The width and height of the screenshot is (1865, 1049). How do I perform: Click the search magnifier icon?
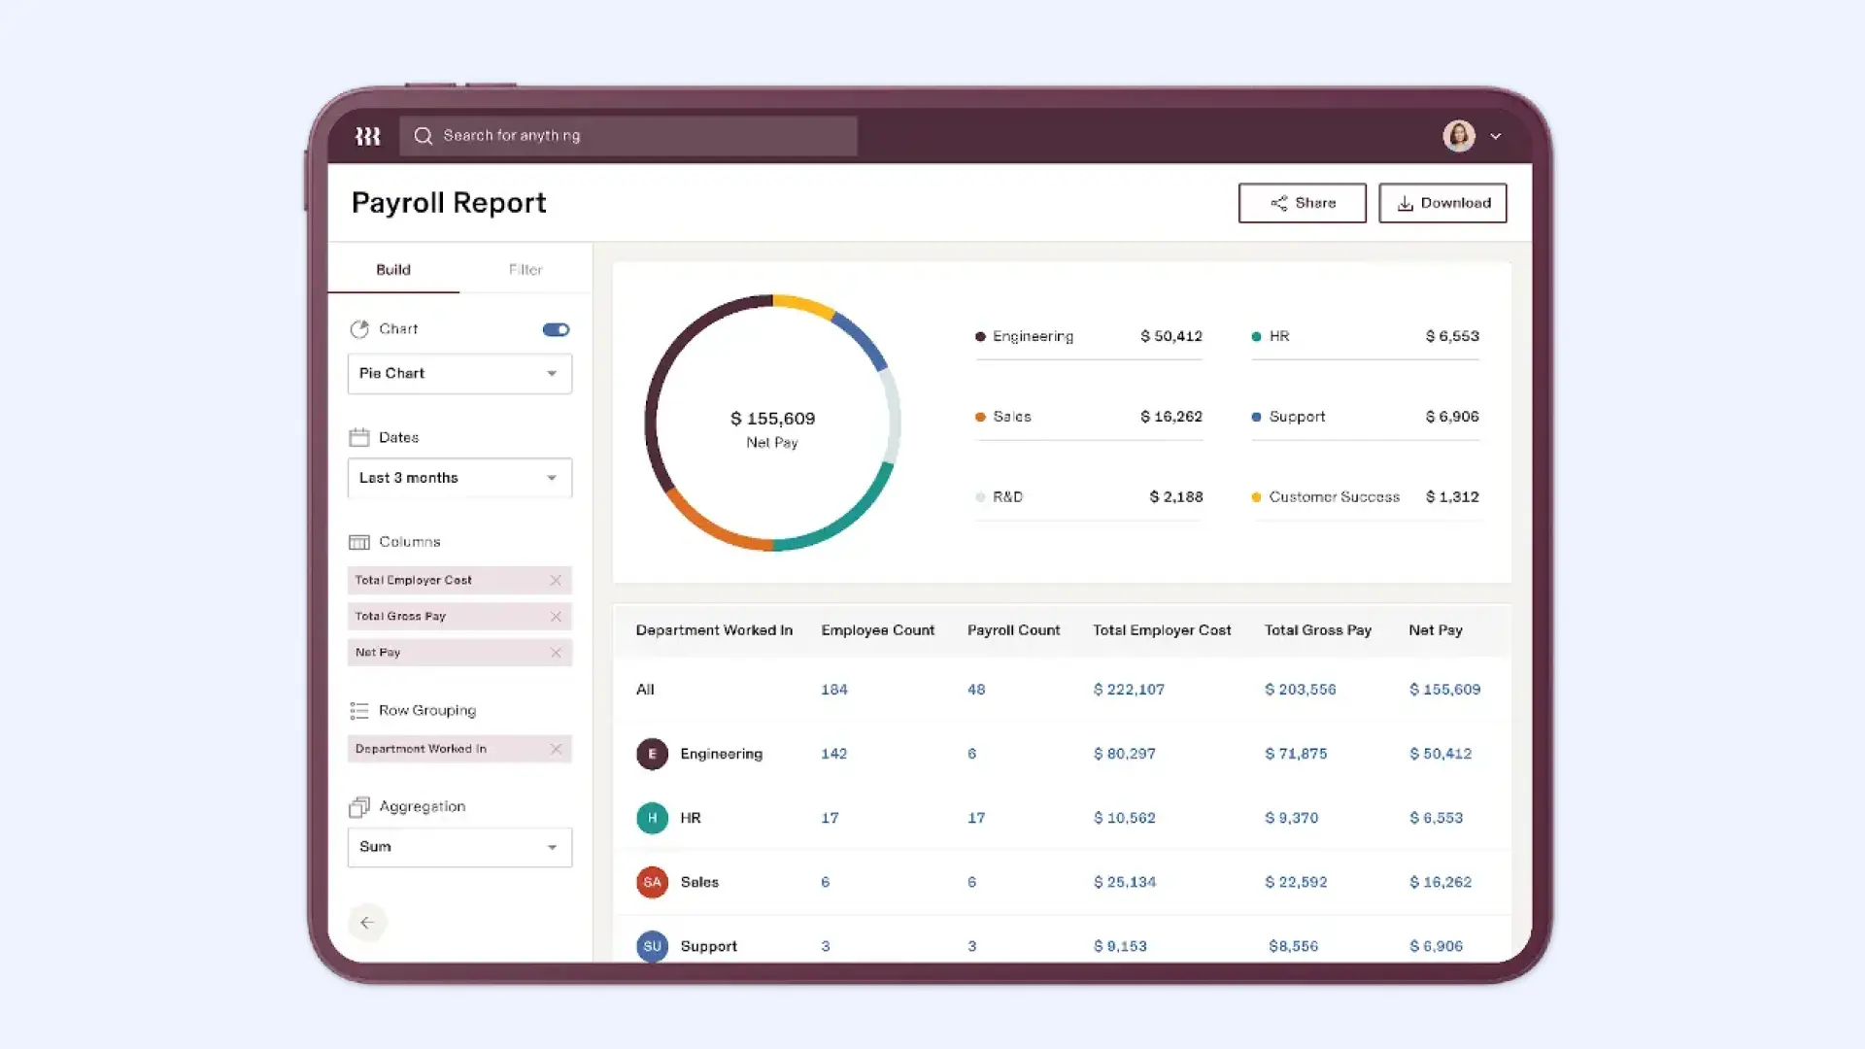423,136
